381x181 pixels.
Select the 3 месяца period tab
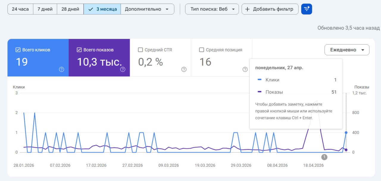click(102, 9)
